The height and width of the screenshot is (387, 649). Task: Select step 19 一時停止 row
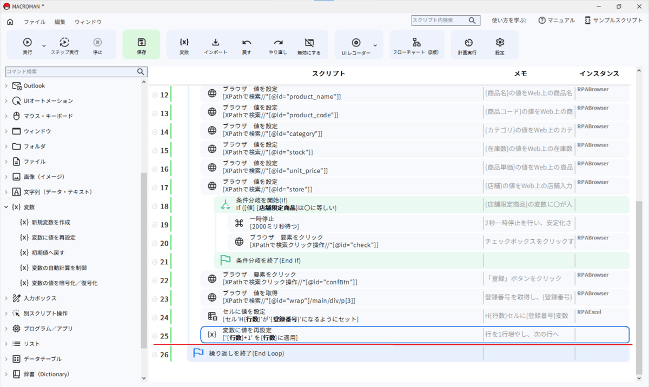pos(429,223)
